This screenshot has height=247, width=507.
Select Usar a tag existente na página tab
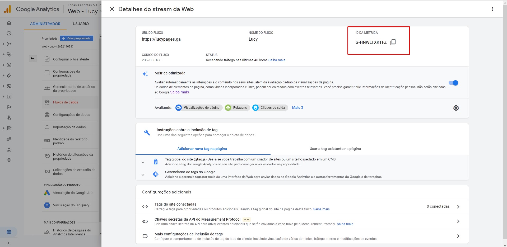335,149
